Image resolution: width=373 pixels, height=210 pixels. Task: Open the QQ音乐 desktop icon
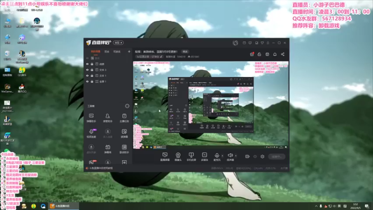22,72
